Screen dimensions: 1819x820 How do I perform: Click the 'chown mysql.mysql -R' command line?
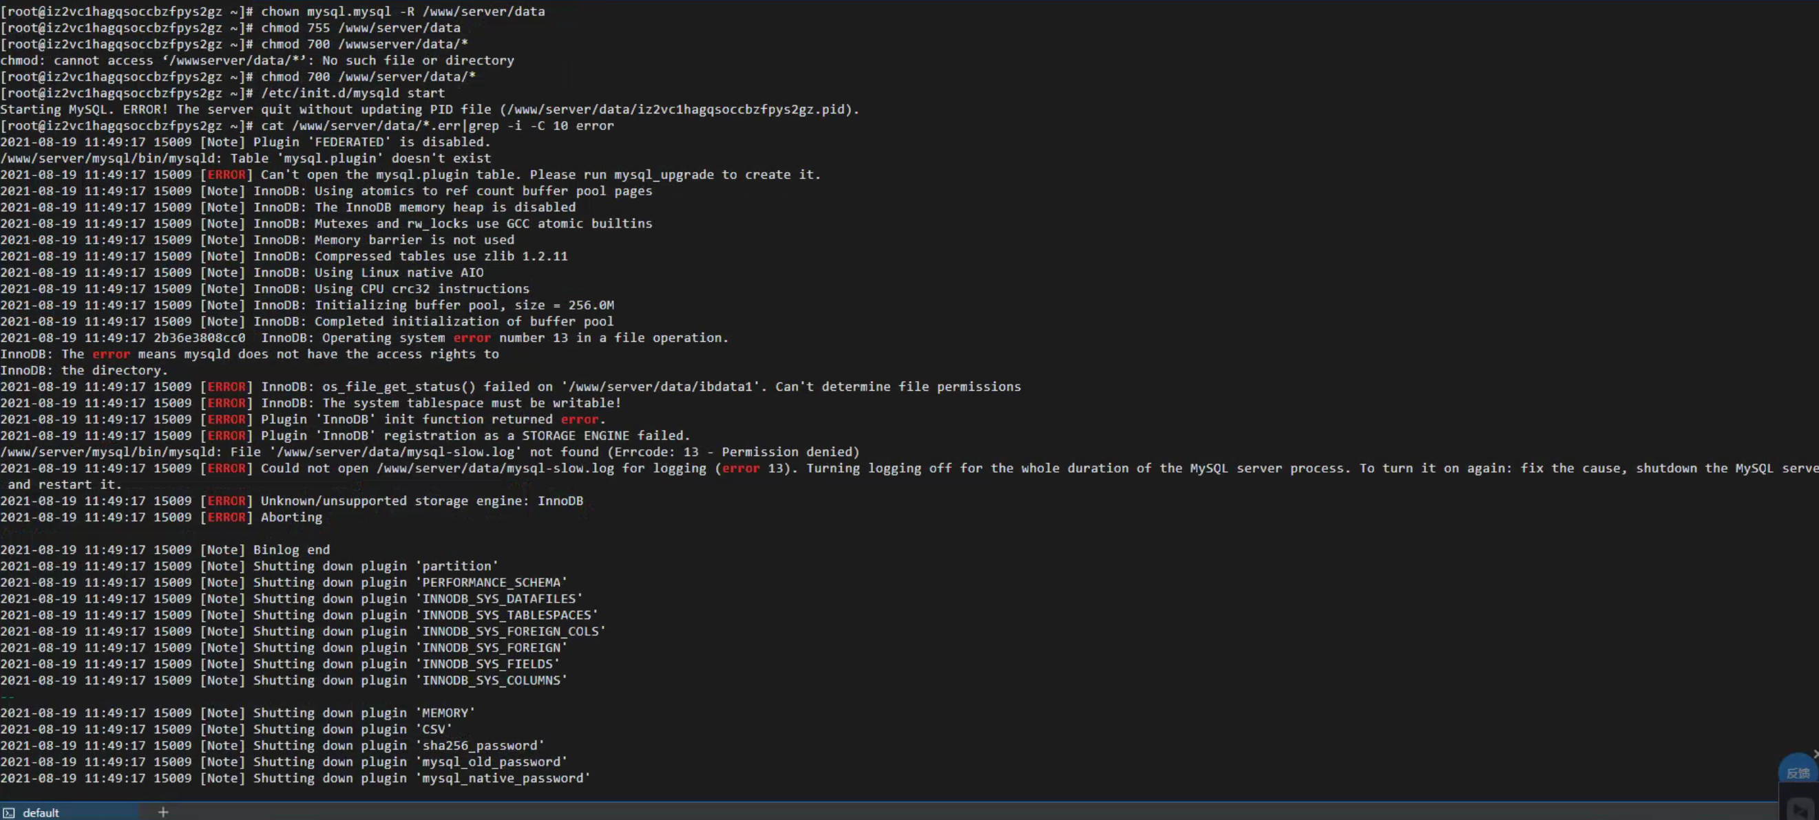coord(403,11)
